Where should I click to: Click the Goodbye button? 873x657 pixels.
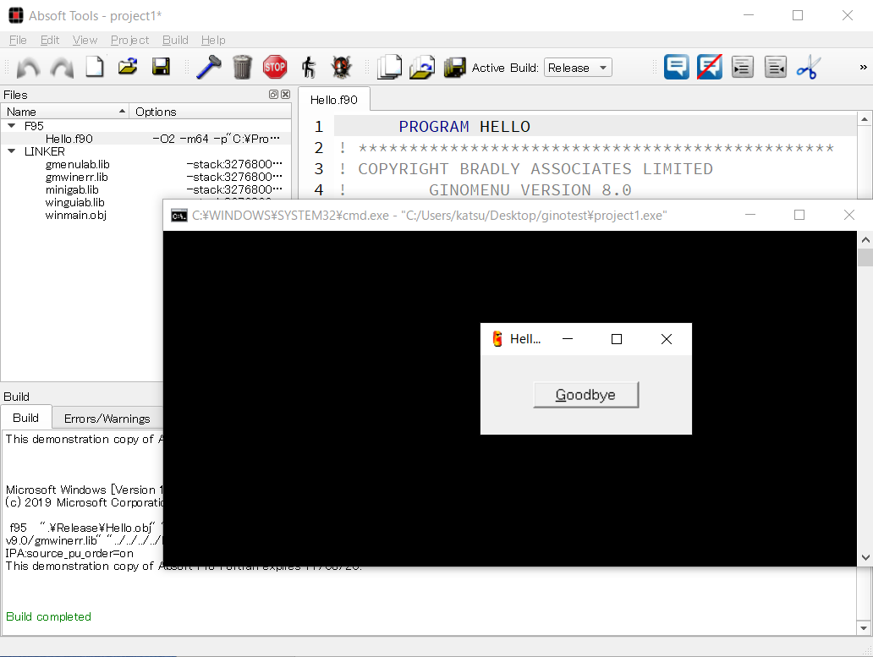click(585, 395)
